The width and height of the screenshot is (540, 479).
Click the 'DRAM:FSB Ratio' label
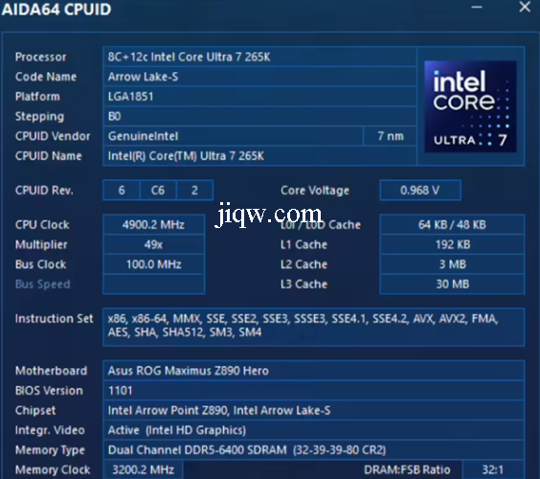407,469
